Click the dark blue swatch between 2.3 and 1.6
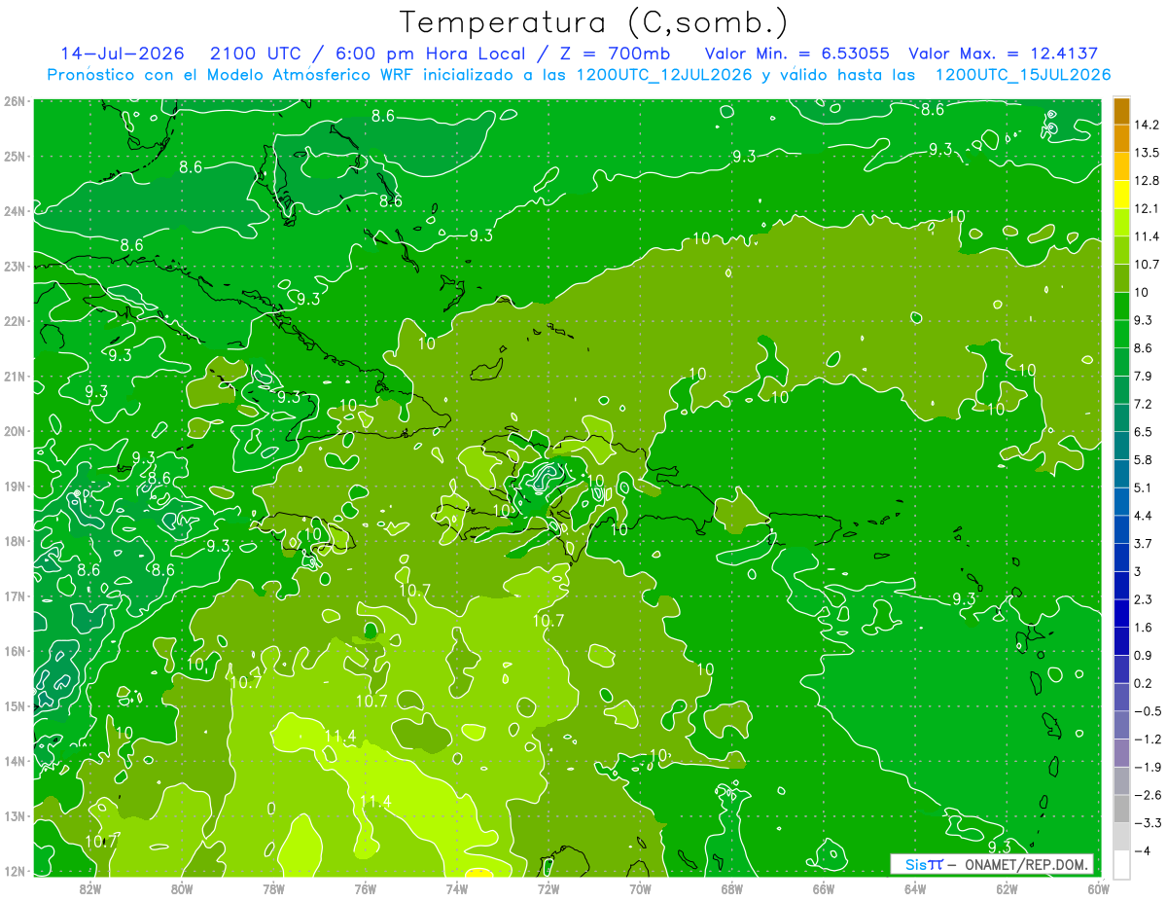The height and width of the screenshot is (902, 1167). (1121, 613)
